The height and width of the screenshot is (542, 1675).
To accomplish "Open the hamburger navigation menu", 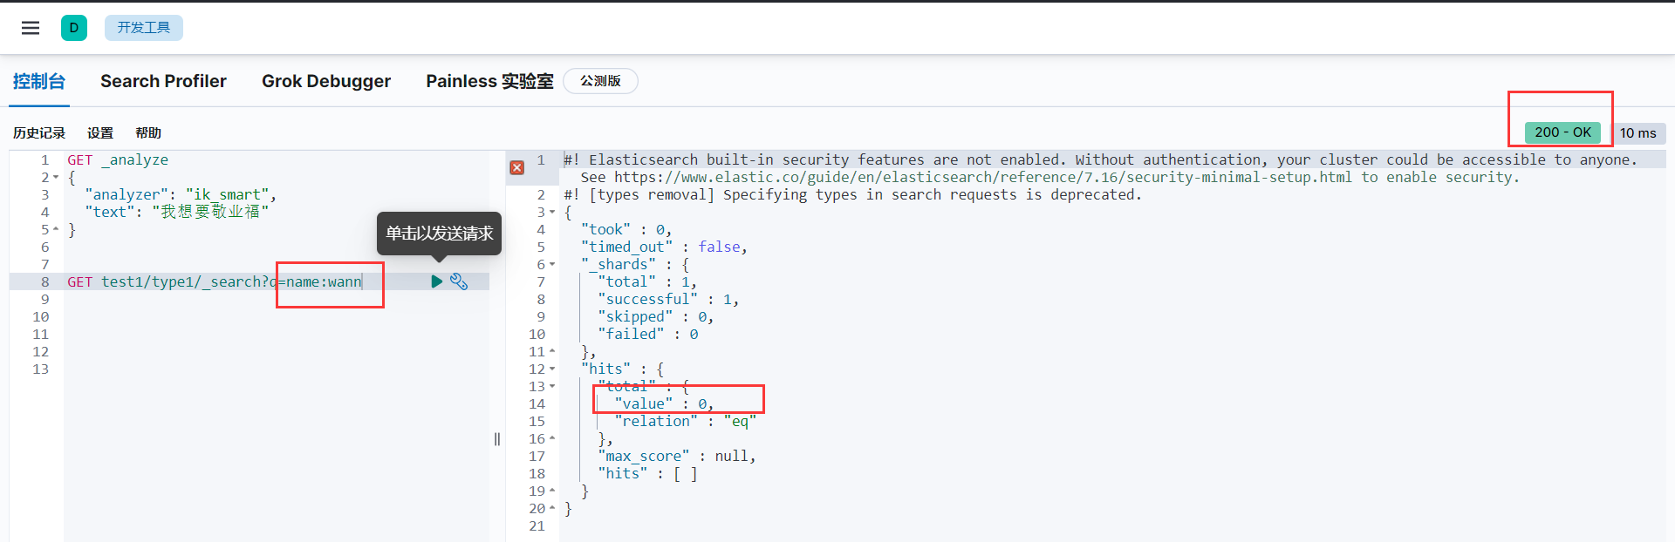I will tap(31, 28).
